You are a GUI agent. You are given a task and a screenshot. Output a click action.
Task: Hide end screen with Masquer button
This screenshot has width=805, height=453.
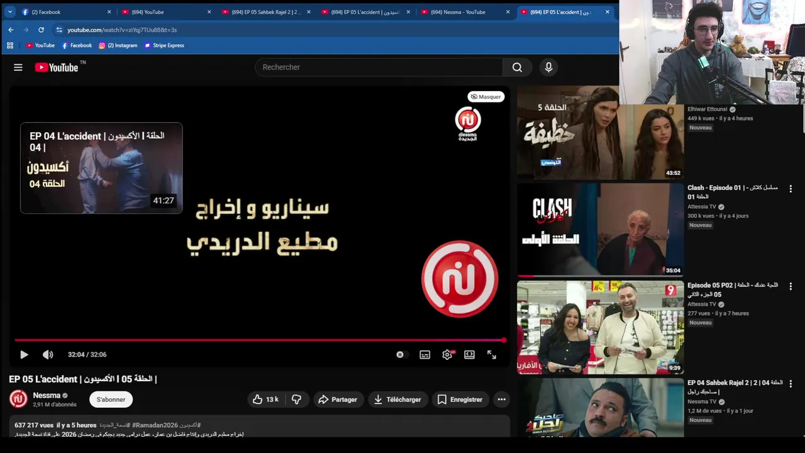tap(486, 97)
